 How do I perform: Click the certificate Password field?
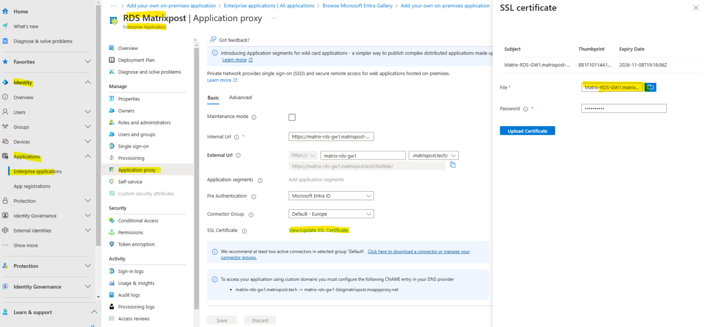(x=623, y=108)
